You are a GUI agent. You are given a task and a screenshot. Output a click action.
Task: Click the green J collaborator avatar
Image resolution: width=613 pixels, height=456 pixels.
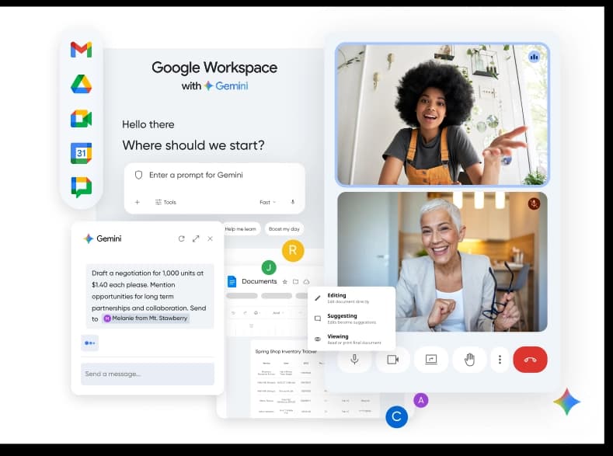(269, 268)
